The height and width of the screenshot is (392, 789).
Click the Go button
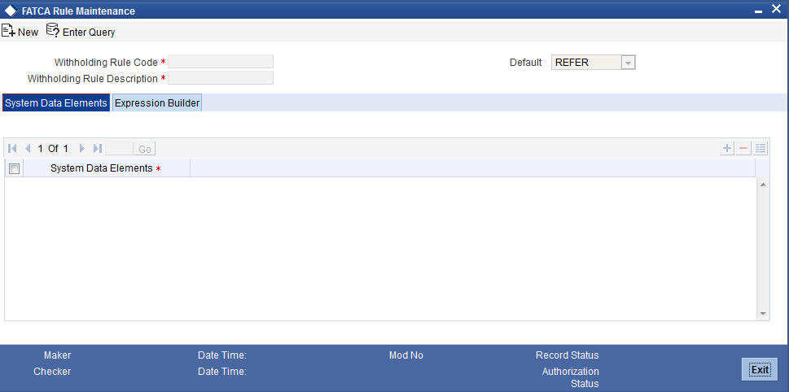[x=145, y=149]
